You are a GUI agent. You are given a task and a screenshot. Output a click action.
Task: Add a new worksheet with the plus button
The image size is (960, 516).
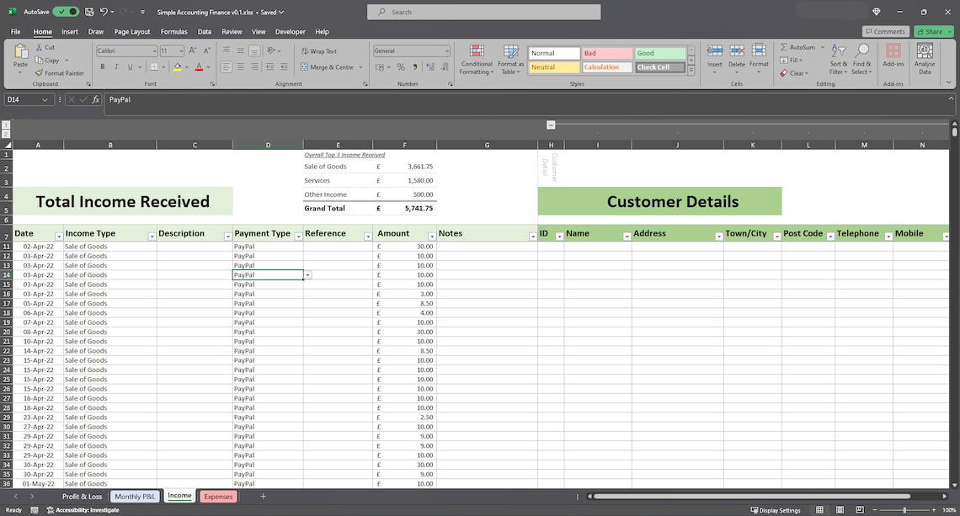[x=263, y=497]
